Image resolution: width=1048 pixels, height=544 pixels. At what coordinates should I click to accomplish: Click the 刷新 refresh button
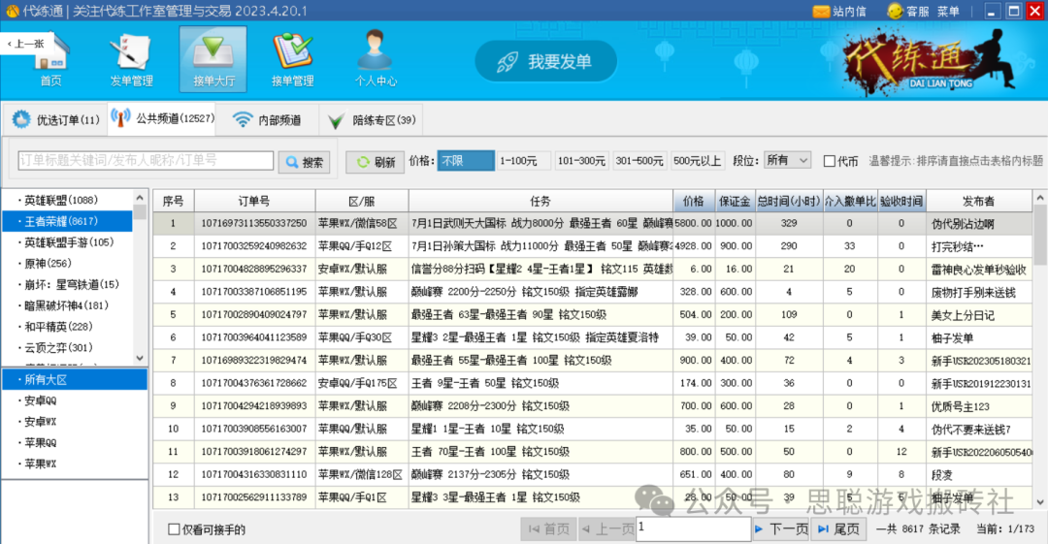[375, 162]
